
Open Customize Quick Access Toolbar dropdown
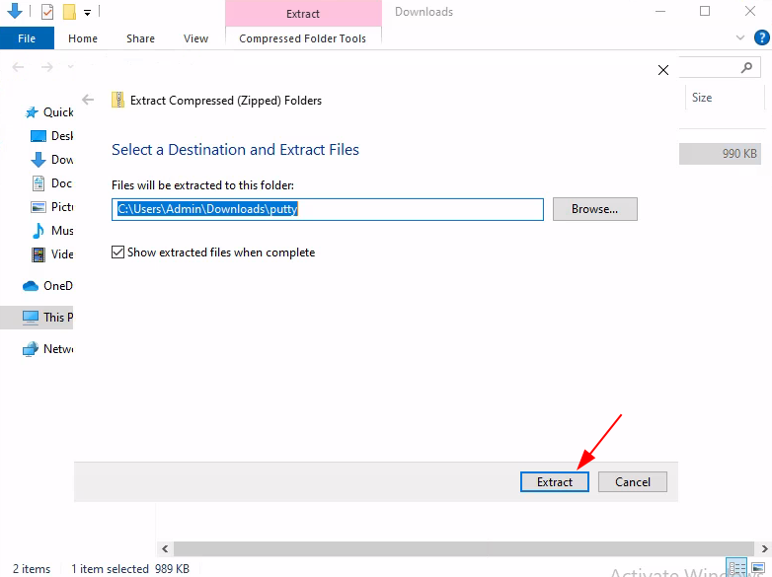[87, 13]
